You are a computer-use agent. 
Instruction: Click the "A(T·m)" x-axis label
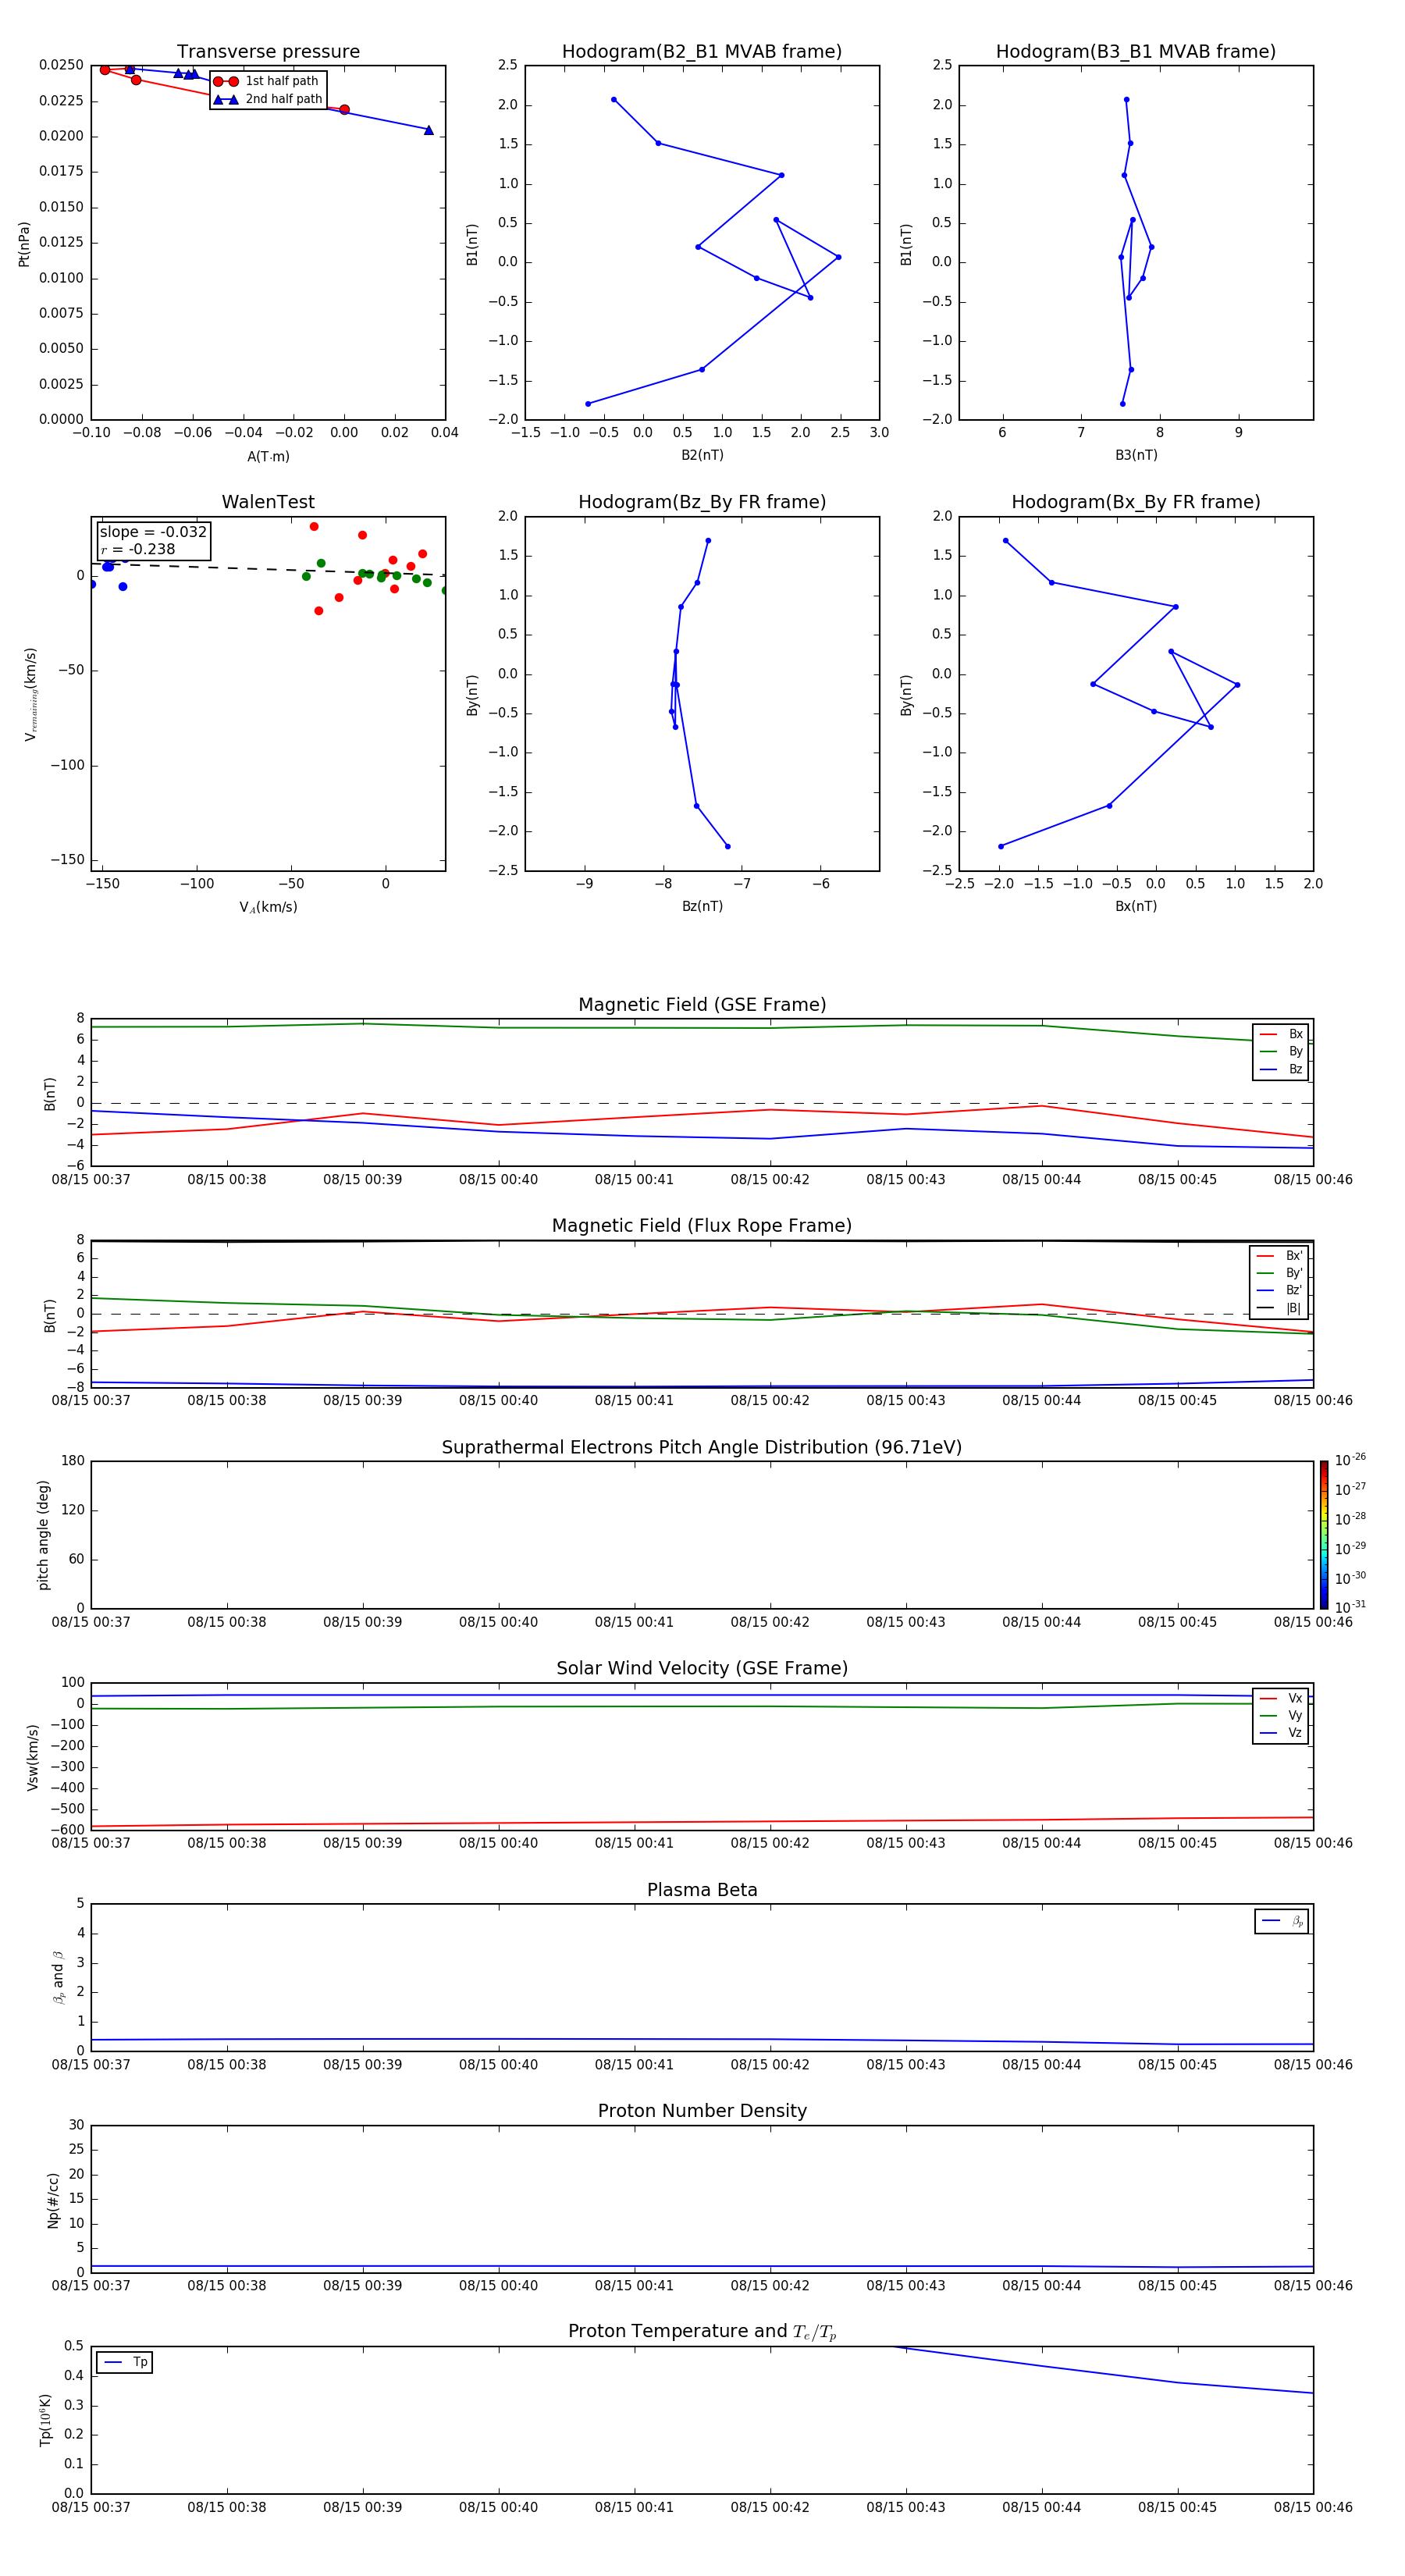(x=268, y=456)
